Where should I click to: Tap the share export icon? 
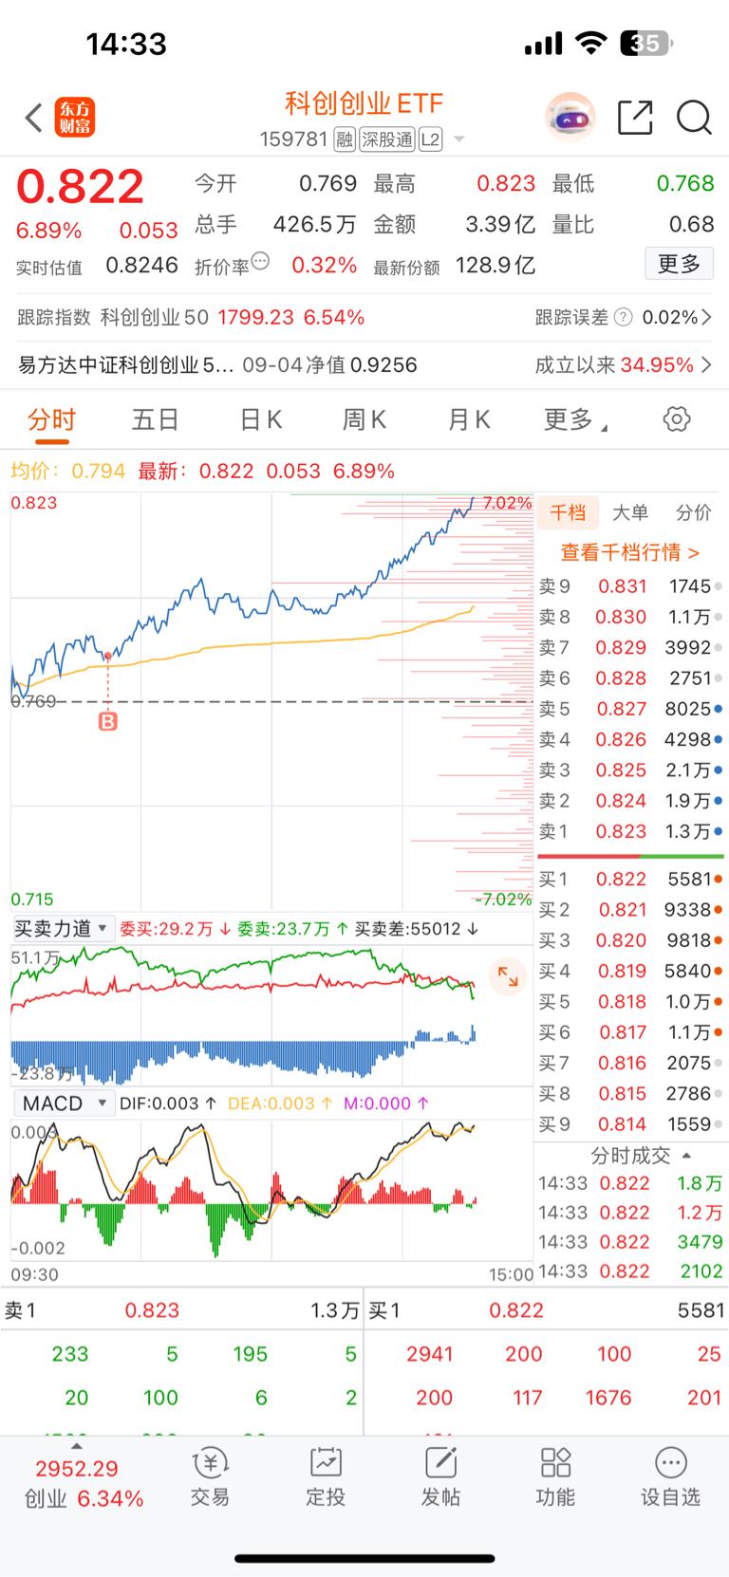pyautogui.click(x=635, y=118)
